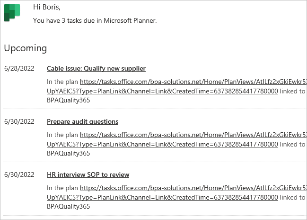Click the green Microsoft Planner logo

click(12, 13)
